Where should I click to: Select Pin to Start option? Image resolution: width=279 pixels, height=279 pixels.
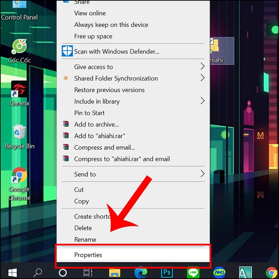(x=89, y=113)
